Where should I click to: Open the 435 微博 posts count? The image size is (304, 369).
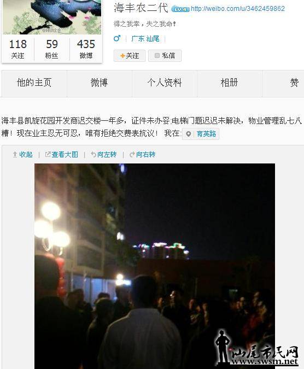[x=86, y=49]
